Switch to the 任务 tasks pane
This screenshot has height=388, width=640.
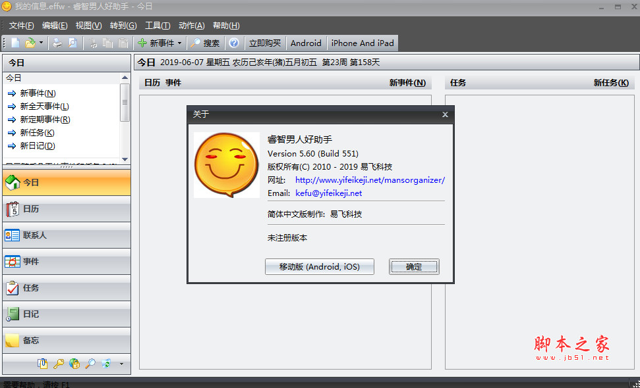click(67, 288)
